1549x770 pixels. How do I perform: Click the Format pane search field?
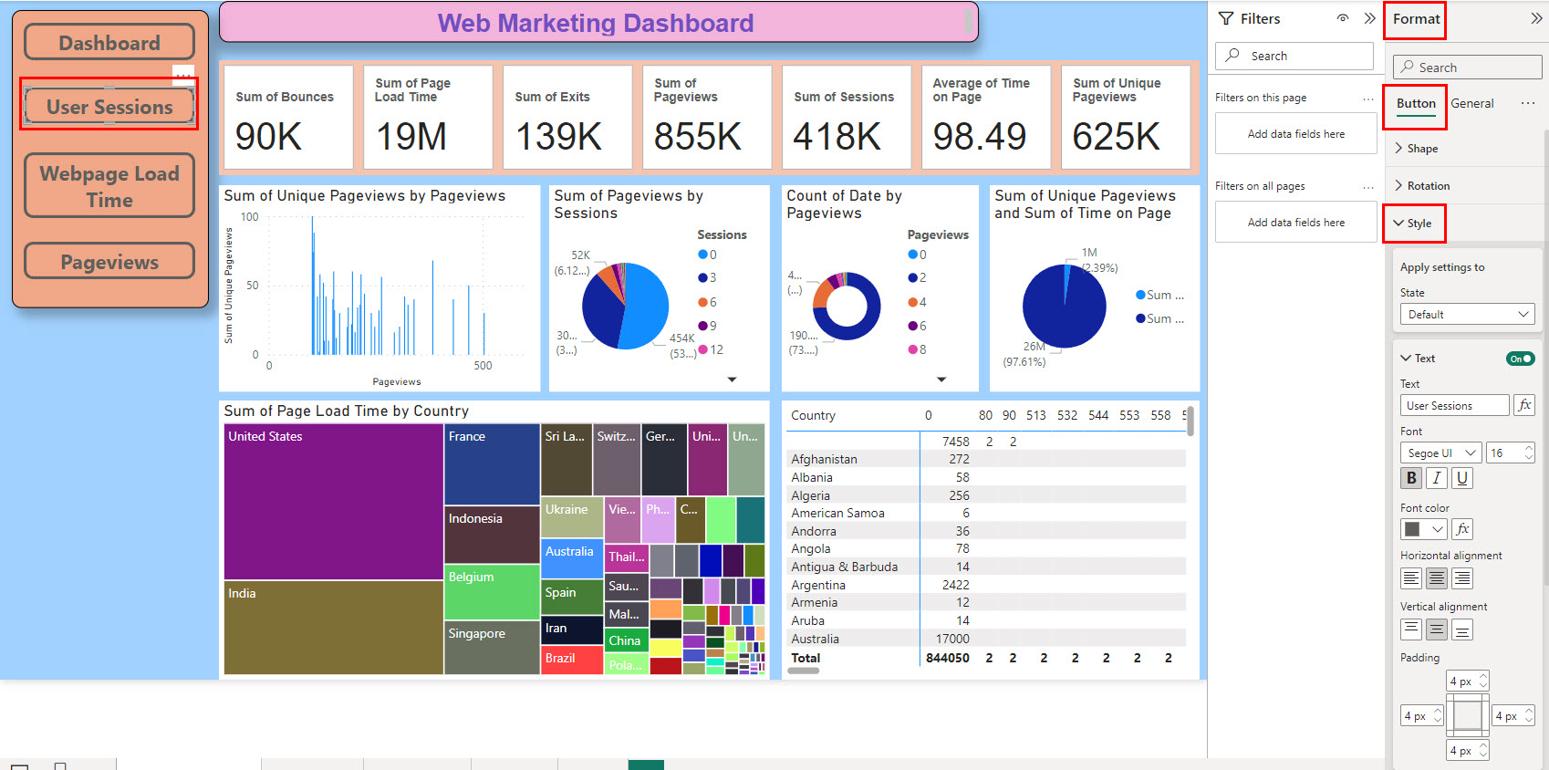point(1467,68)
